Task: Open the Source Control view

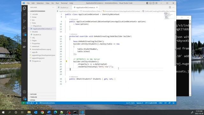Action: pos(24,21)
